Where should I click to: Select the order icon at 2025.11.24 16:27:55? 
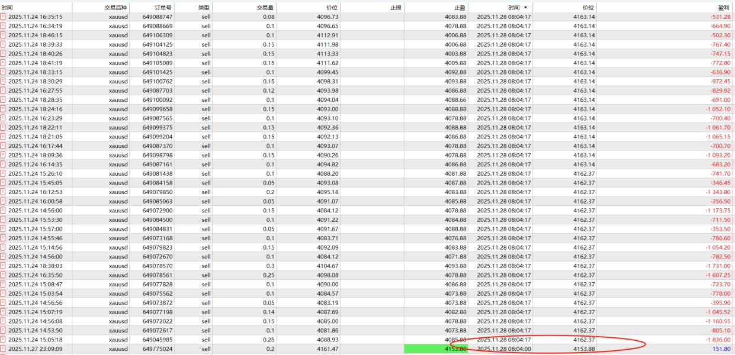(3, 91)
